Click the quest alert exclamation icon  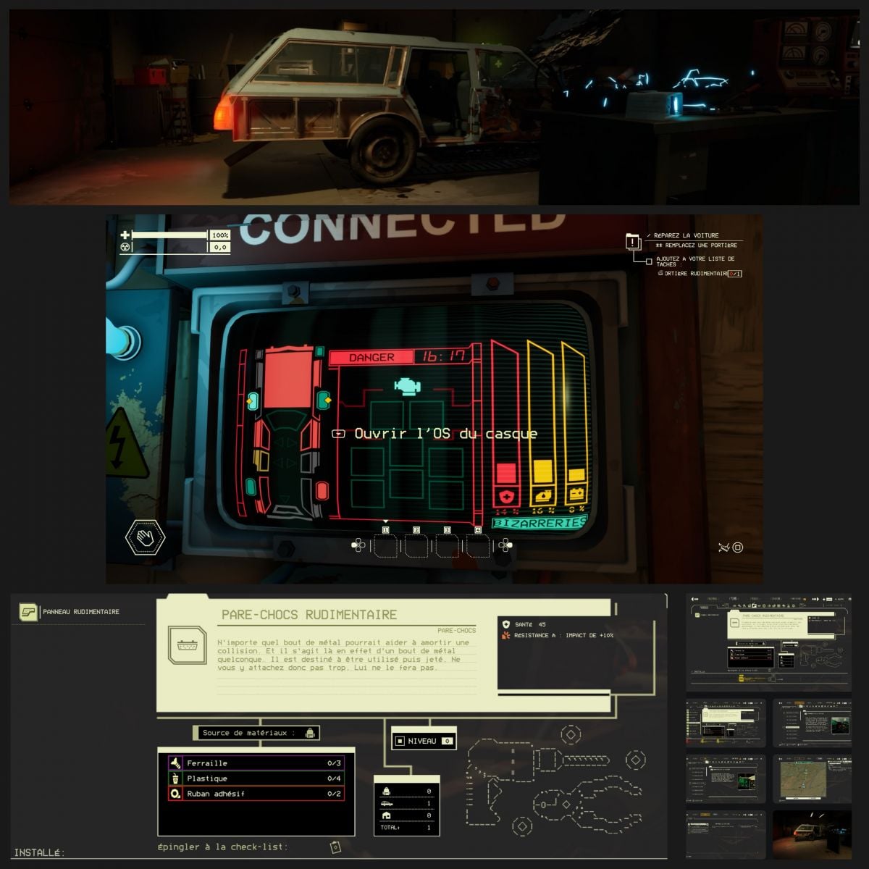634,243
